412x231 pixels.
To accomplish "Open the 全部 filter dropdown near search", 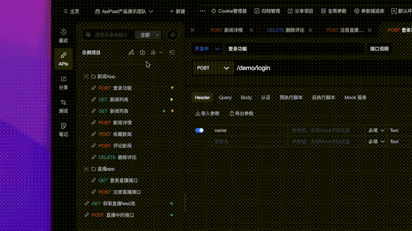I will coord(148,35).
